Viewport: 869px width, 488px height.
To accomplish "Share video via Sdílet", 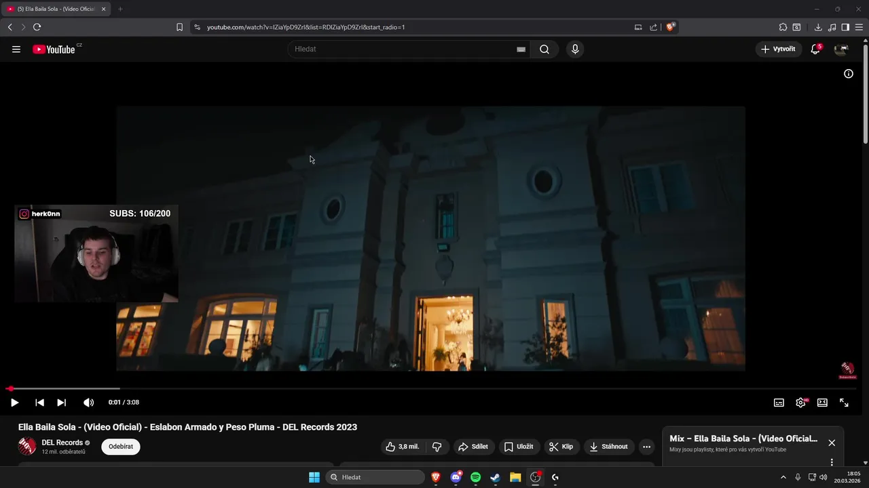I will pyautogui.click(x=473, y=447).
